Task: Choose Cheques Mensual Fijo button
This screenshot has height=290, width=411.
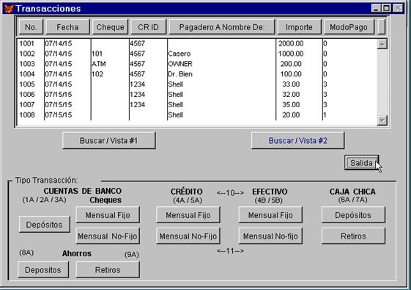Action: (108, 215)
